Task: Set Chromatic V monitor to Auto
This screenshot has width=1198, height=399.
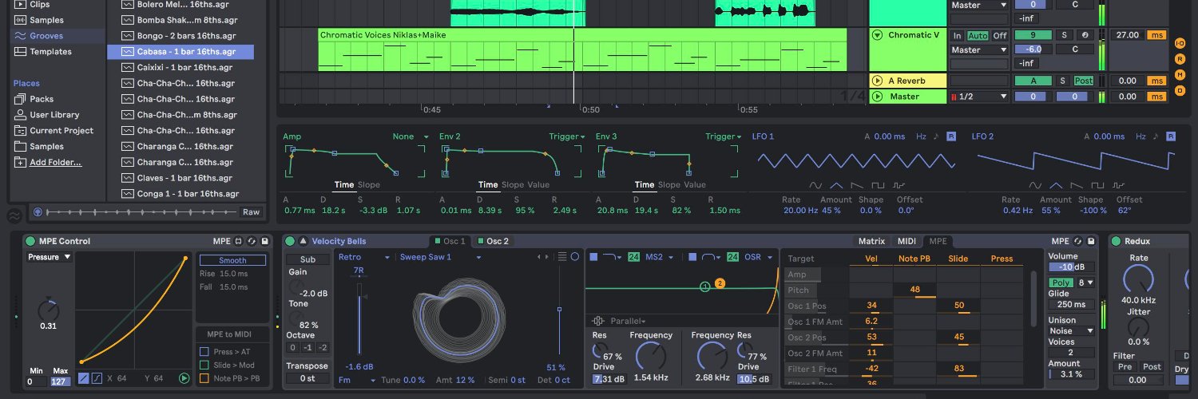Action: pos(977,36)
